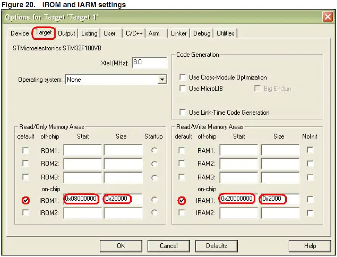The image size is (337, 257).
Task: Select the Startup radio for ROM1
Action: tap(154, 150)
